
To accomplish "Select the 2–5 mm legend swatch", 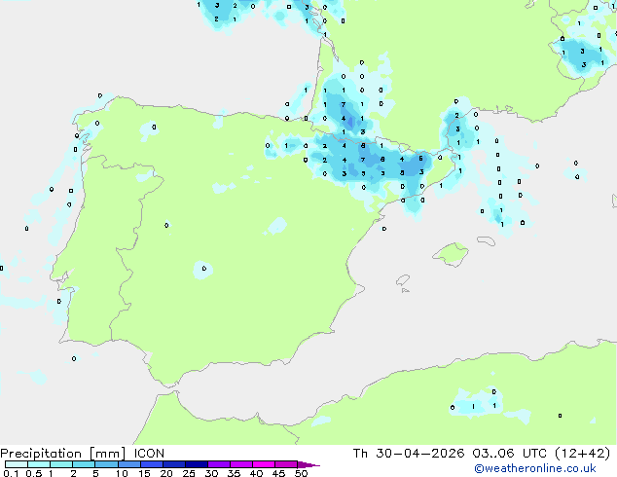I will coord(84,464).
